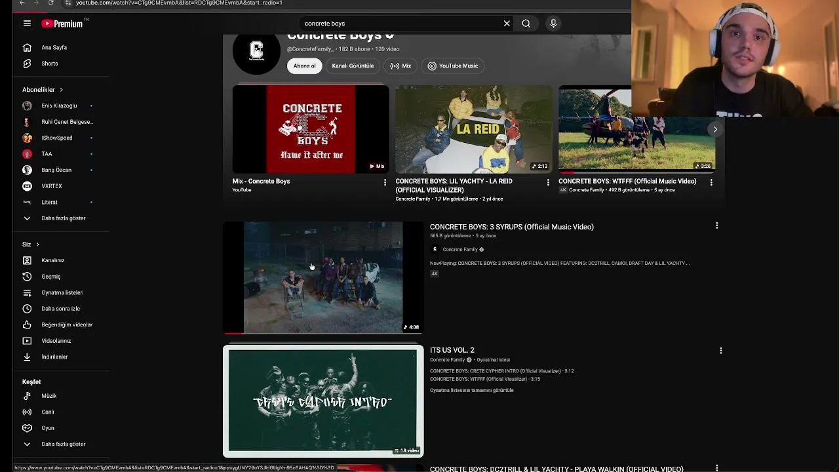Open options menu for ITS US VOL. 2
Image resolution: width=839 pixels, height=472 pixels.
pos(720,351)
